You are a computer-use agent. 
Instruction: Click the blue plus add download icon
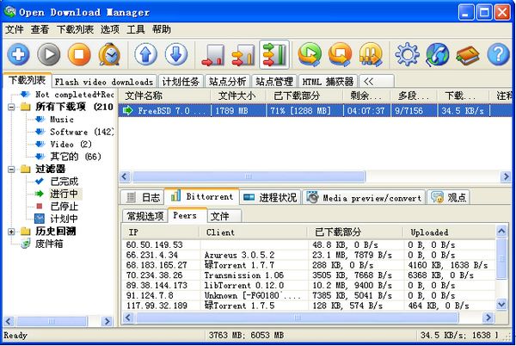[x=18, y=54]
